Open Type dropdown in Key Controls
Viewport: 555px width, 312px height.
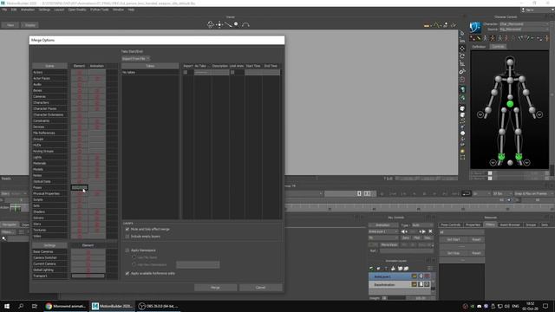click(422, 225)
